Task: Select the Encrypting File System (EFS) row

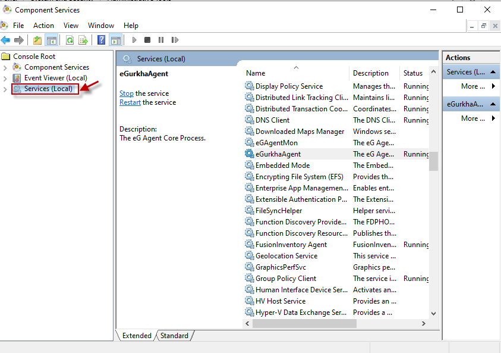Action: click(x=336, y=176)
